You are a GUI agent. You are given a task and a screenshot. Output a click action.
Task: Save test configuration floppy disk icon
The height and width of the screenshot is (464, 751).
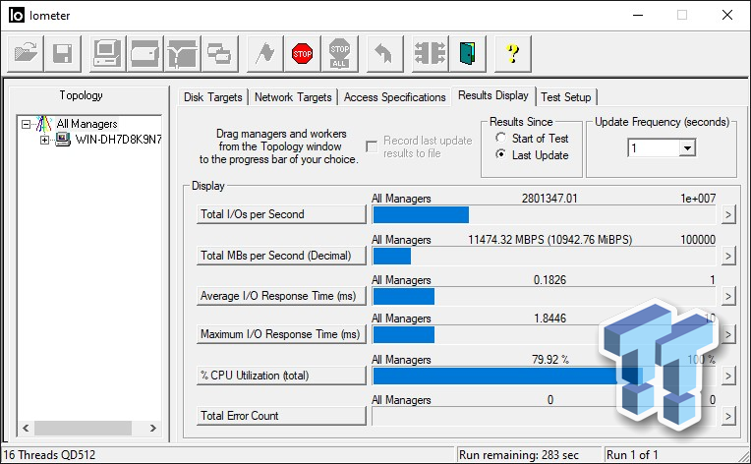pos(63,53)
